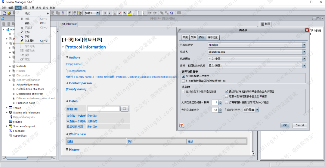Screen dimensions: 325x167
Task: Switch to the 拼写检查 tab
Action: (x=212, y=37)
